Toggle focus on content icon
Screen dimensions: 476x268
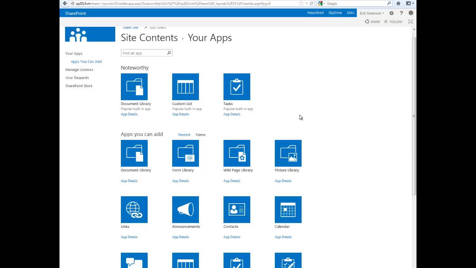[411, 22]
